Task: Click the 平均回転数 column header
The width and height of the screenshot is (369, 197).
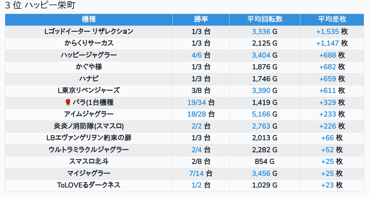Action: tap(265, 19)
